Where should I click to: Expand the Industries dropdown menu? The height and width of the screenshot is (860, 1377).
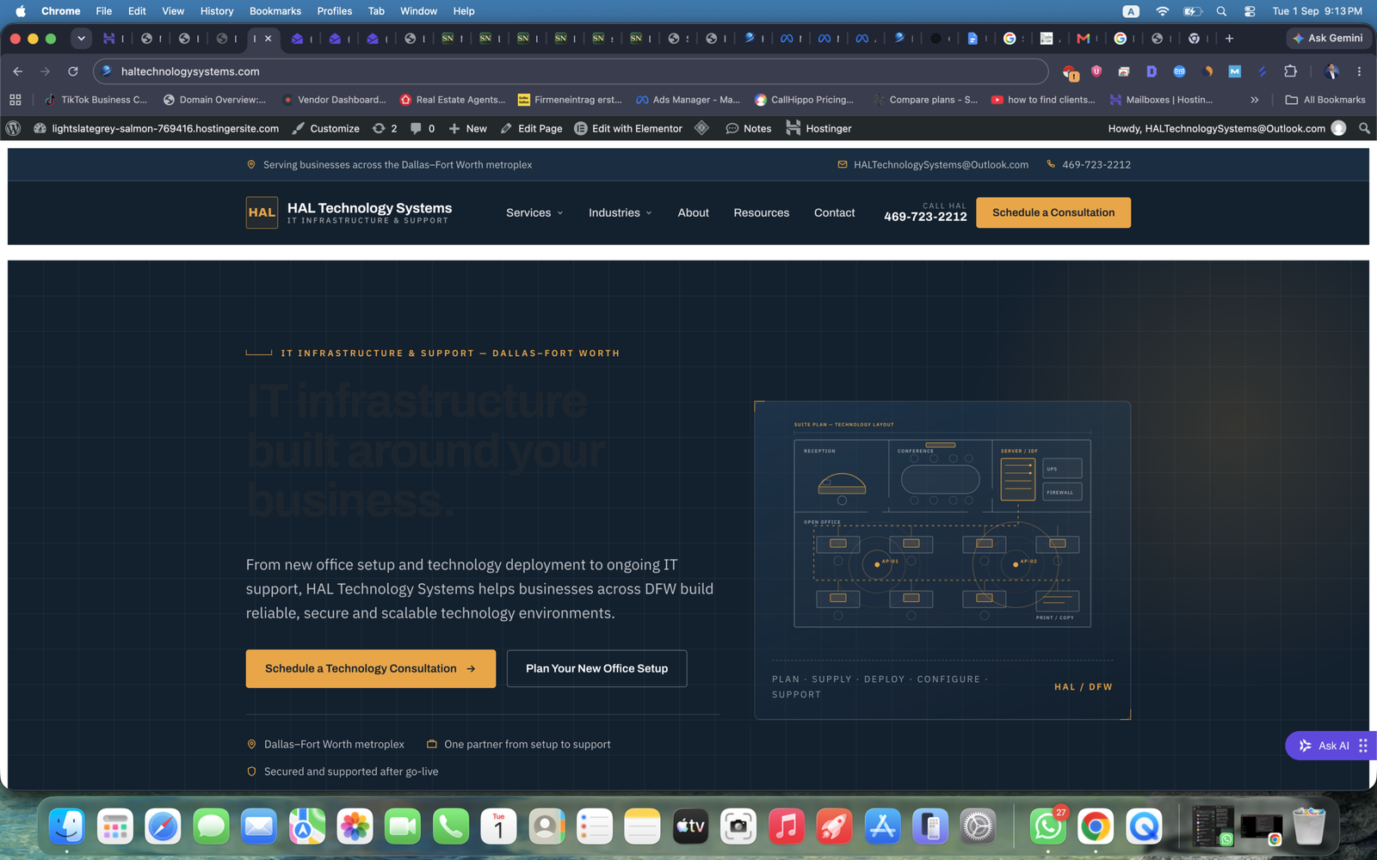point(620,212)
